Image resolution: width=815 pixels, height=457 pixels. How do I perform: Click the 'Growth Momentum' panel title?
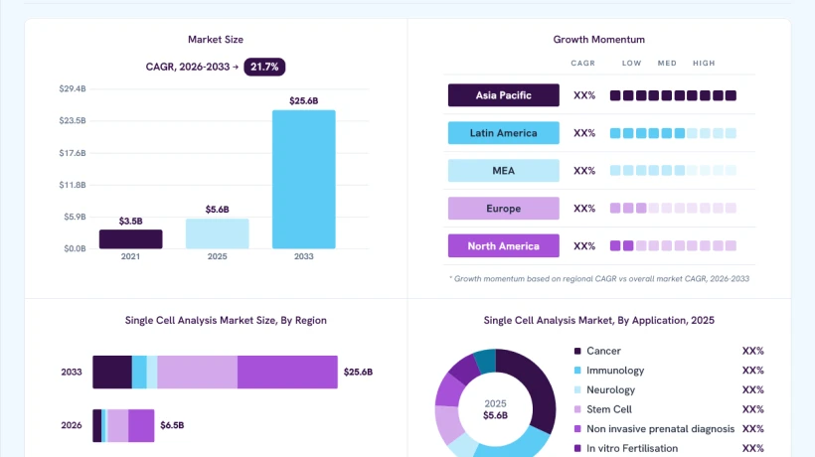598,40
